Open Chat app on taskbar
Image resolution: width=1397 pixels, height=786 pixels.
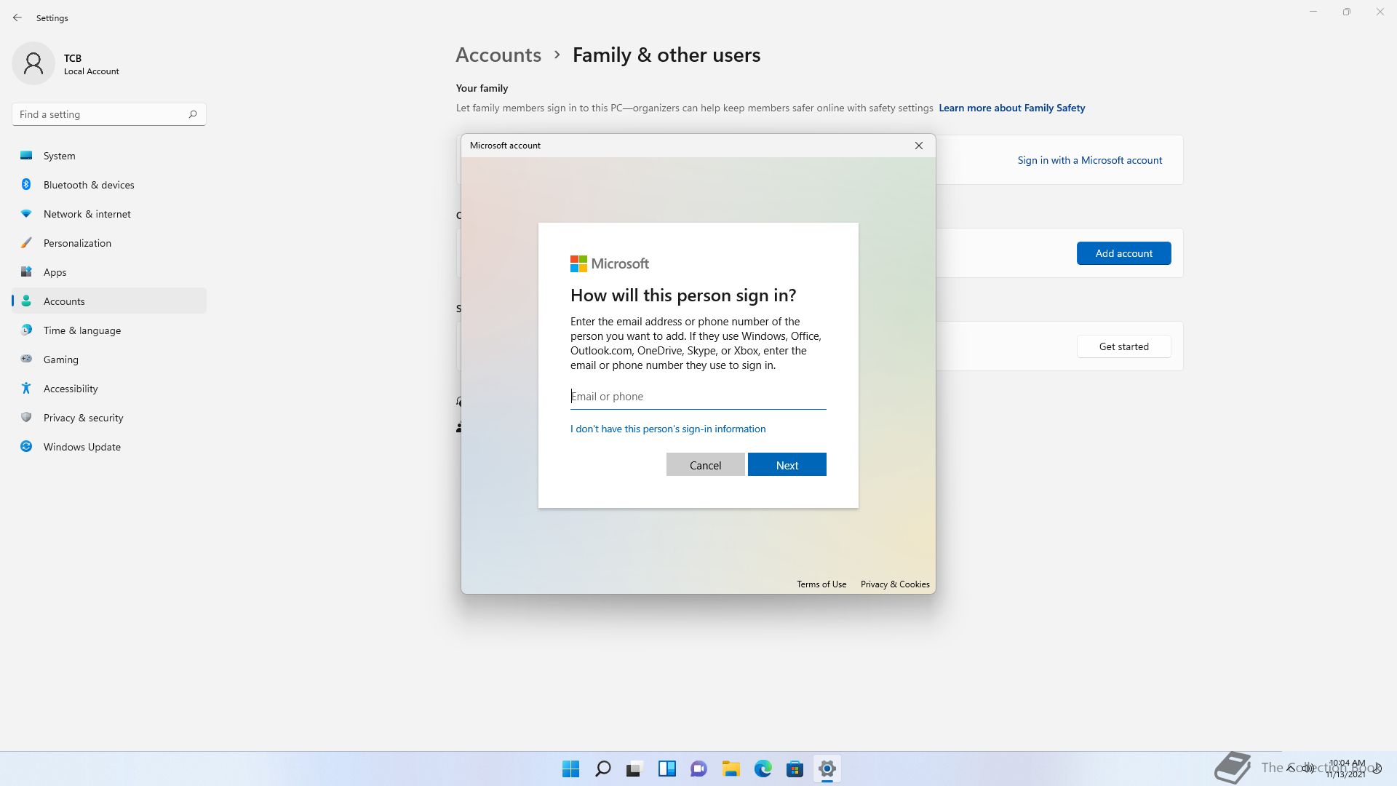pos(698,769)
